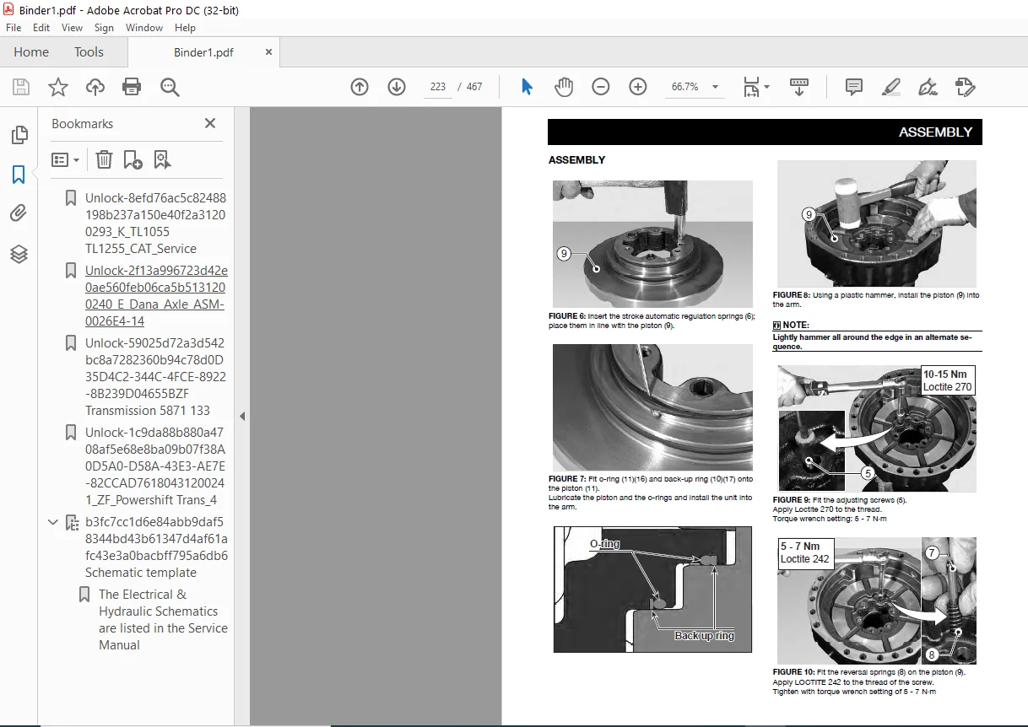Open the Electrical & Hydraulic Schematics bookmark

pos(163,620)
